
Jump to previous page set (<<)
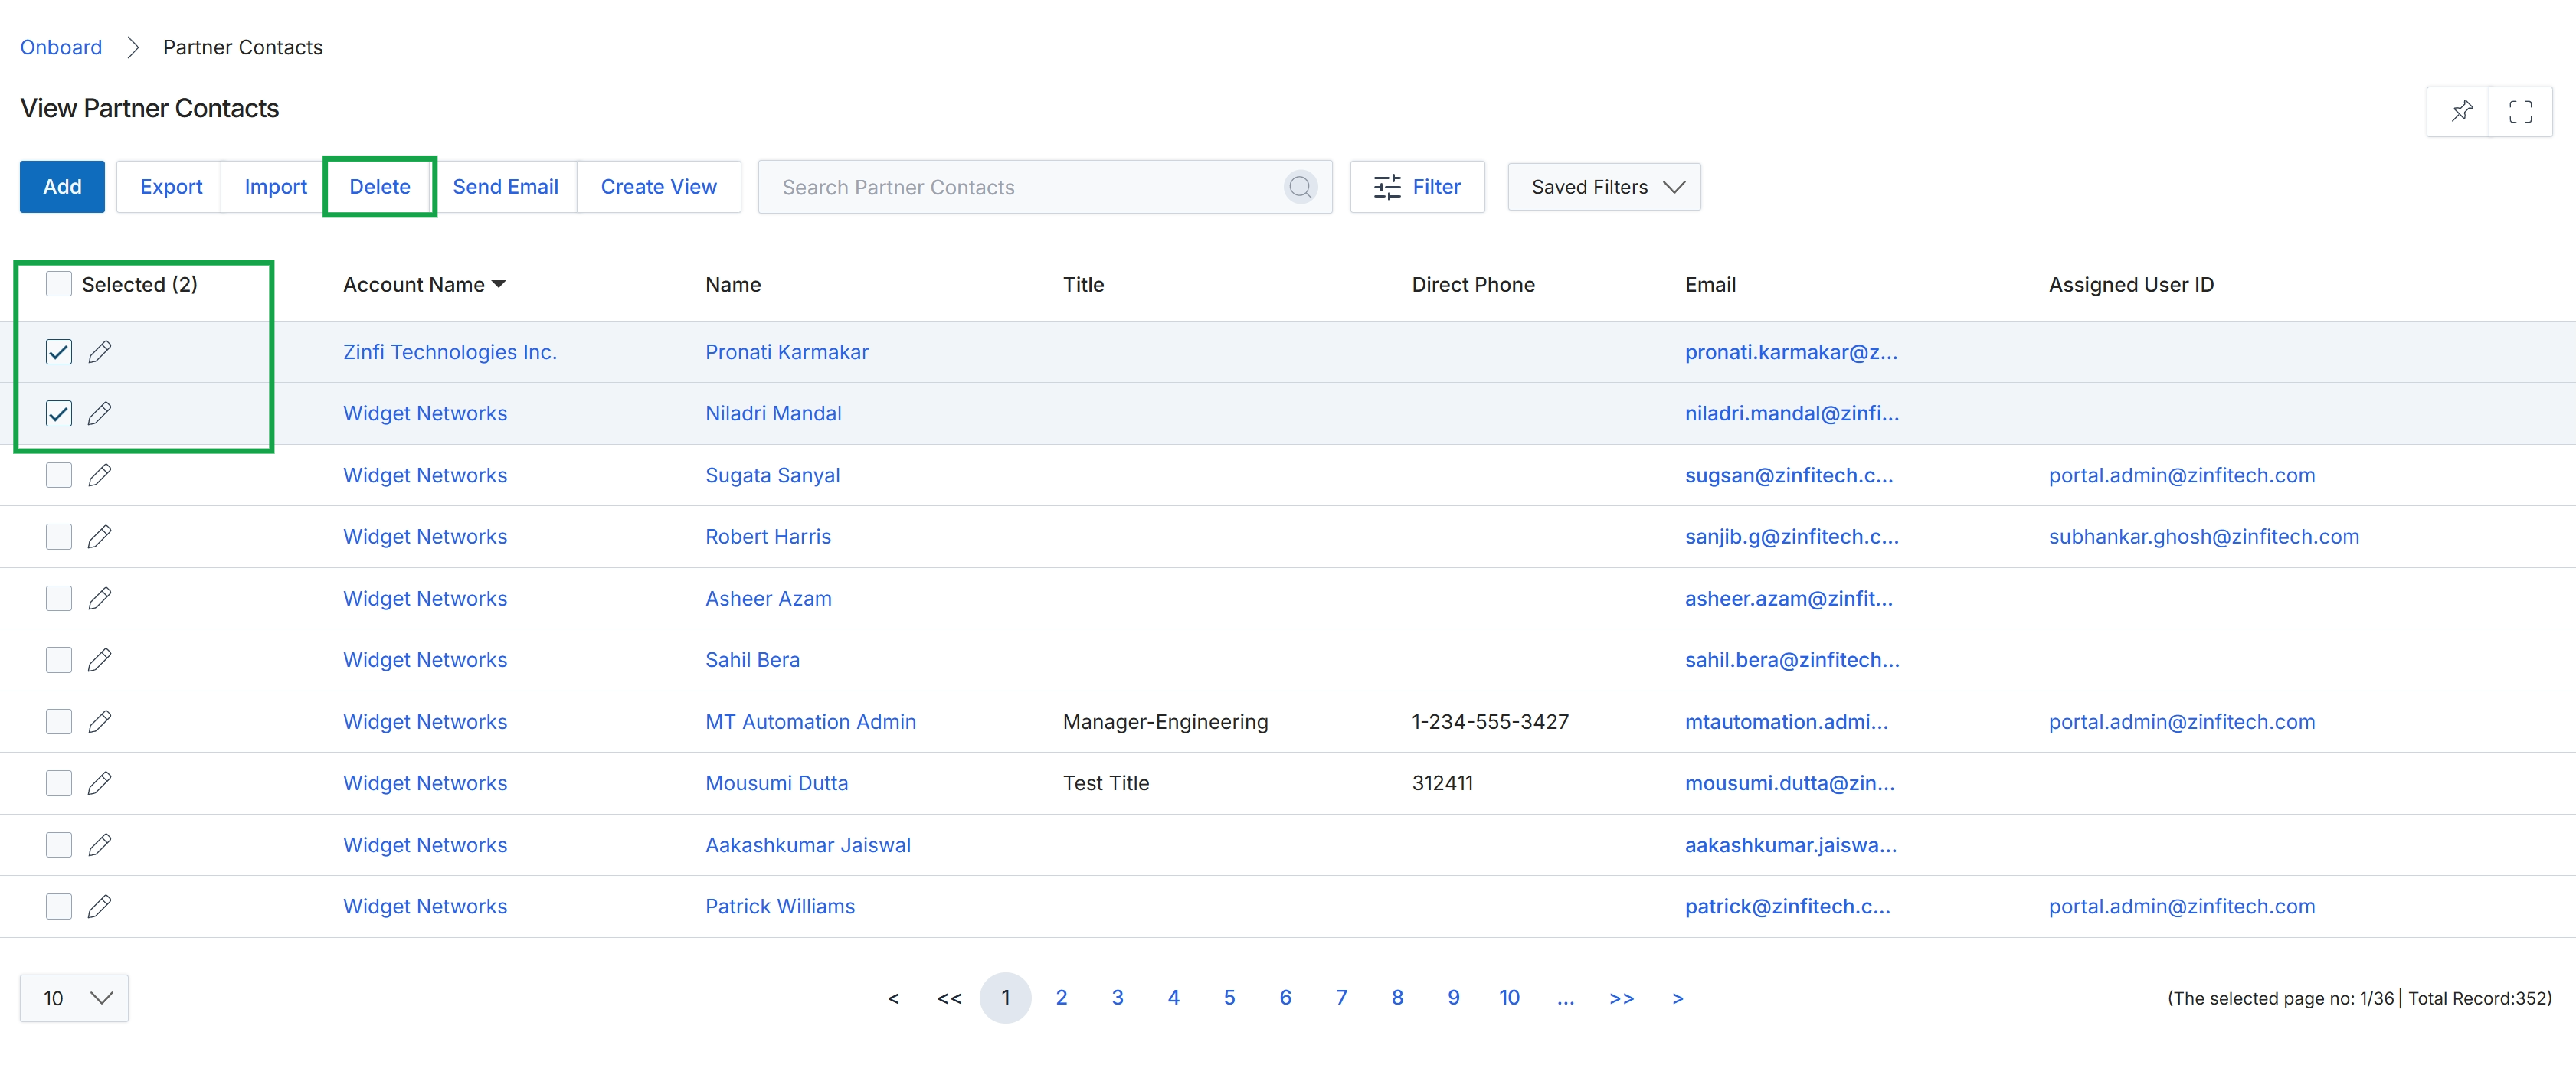949,998
